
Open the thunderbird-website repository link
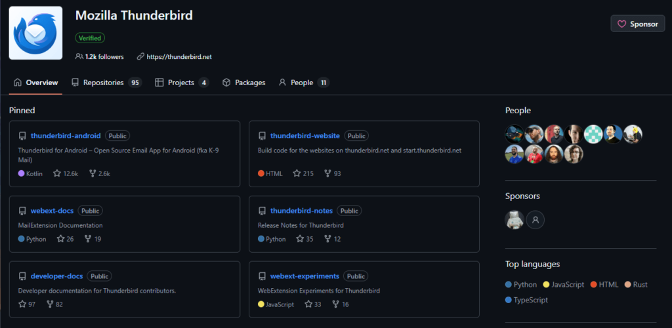[305, 136]
